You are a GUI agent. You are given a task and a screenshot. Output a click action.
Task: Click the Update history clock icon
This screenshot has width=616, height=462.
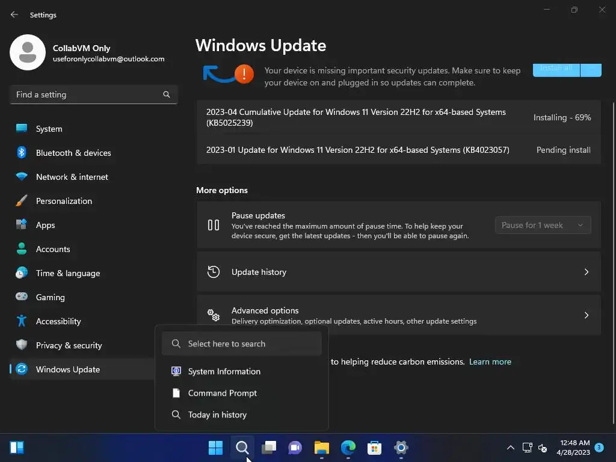[x=214, y=272]
